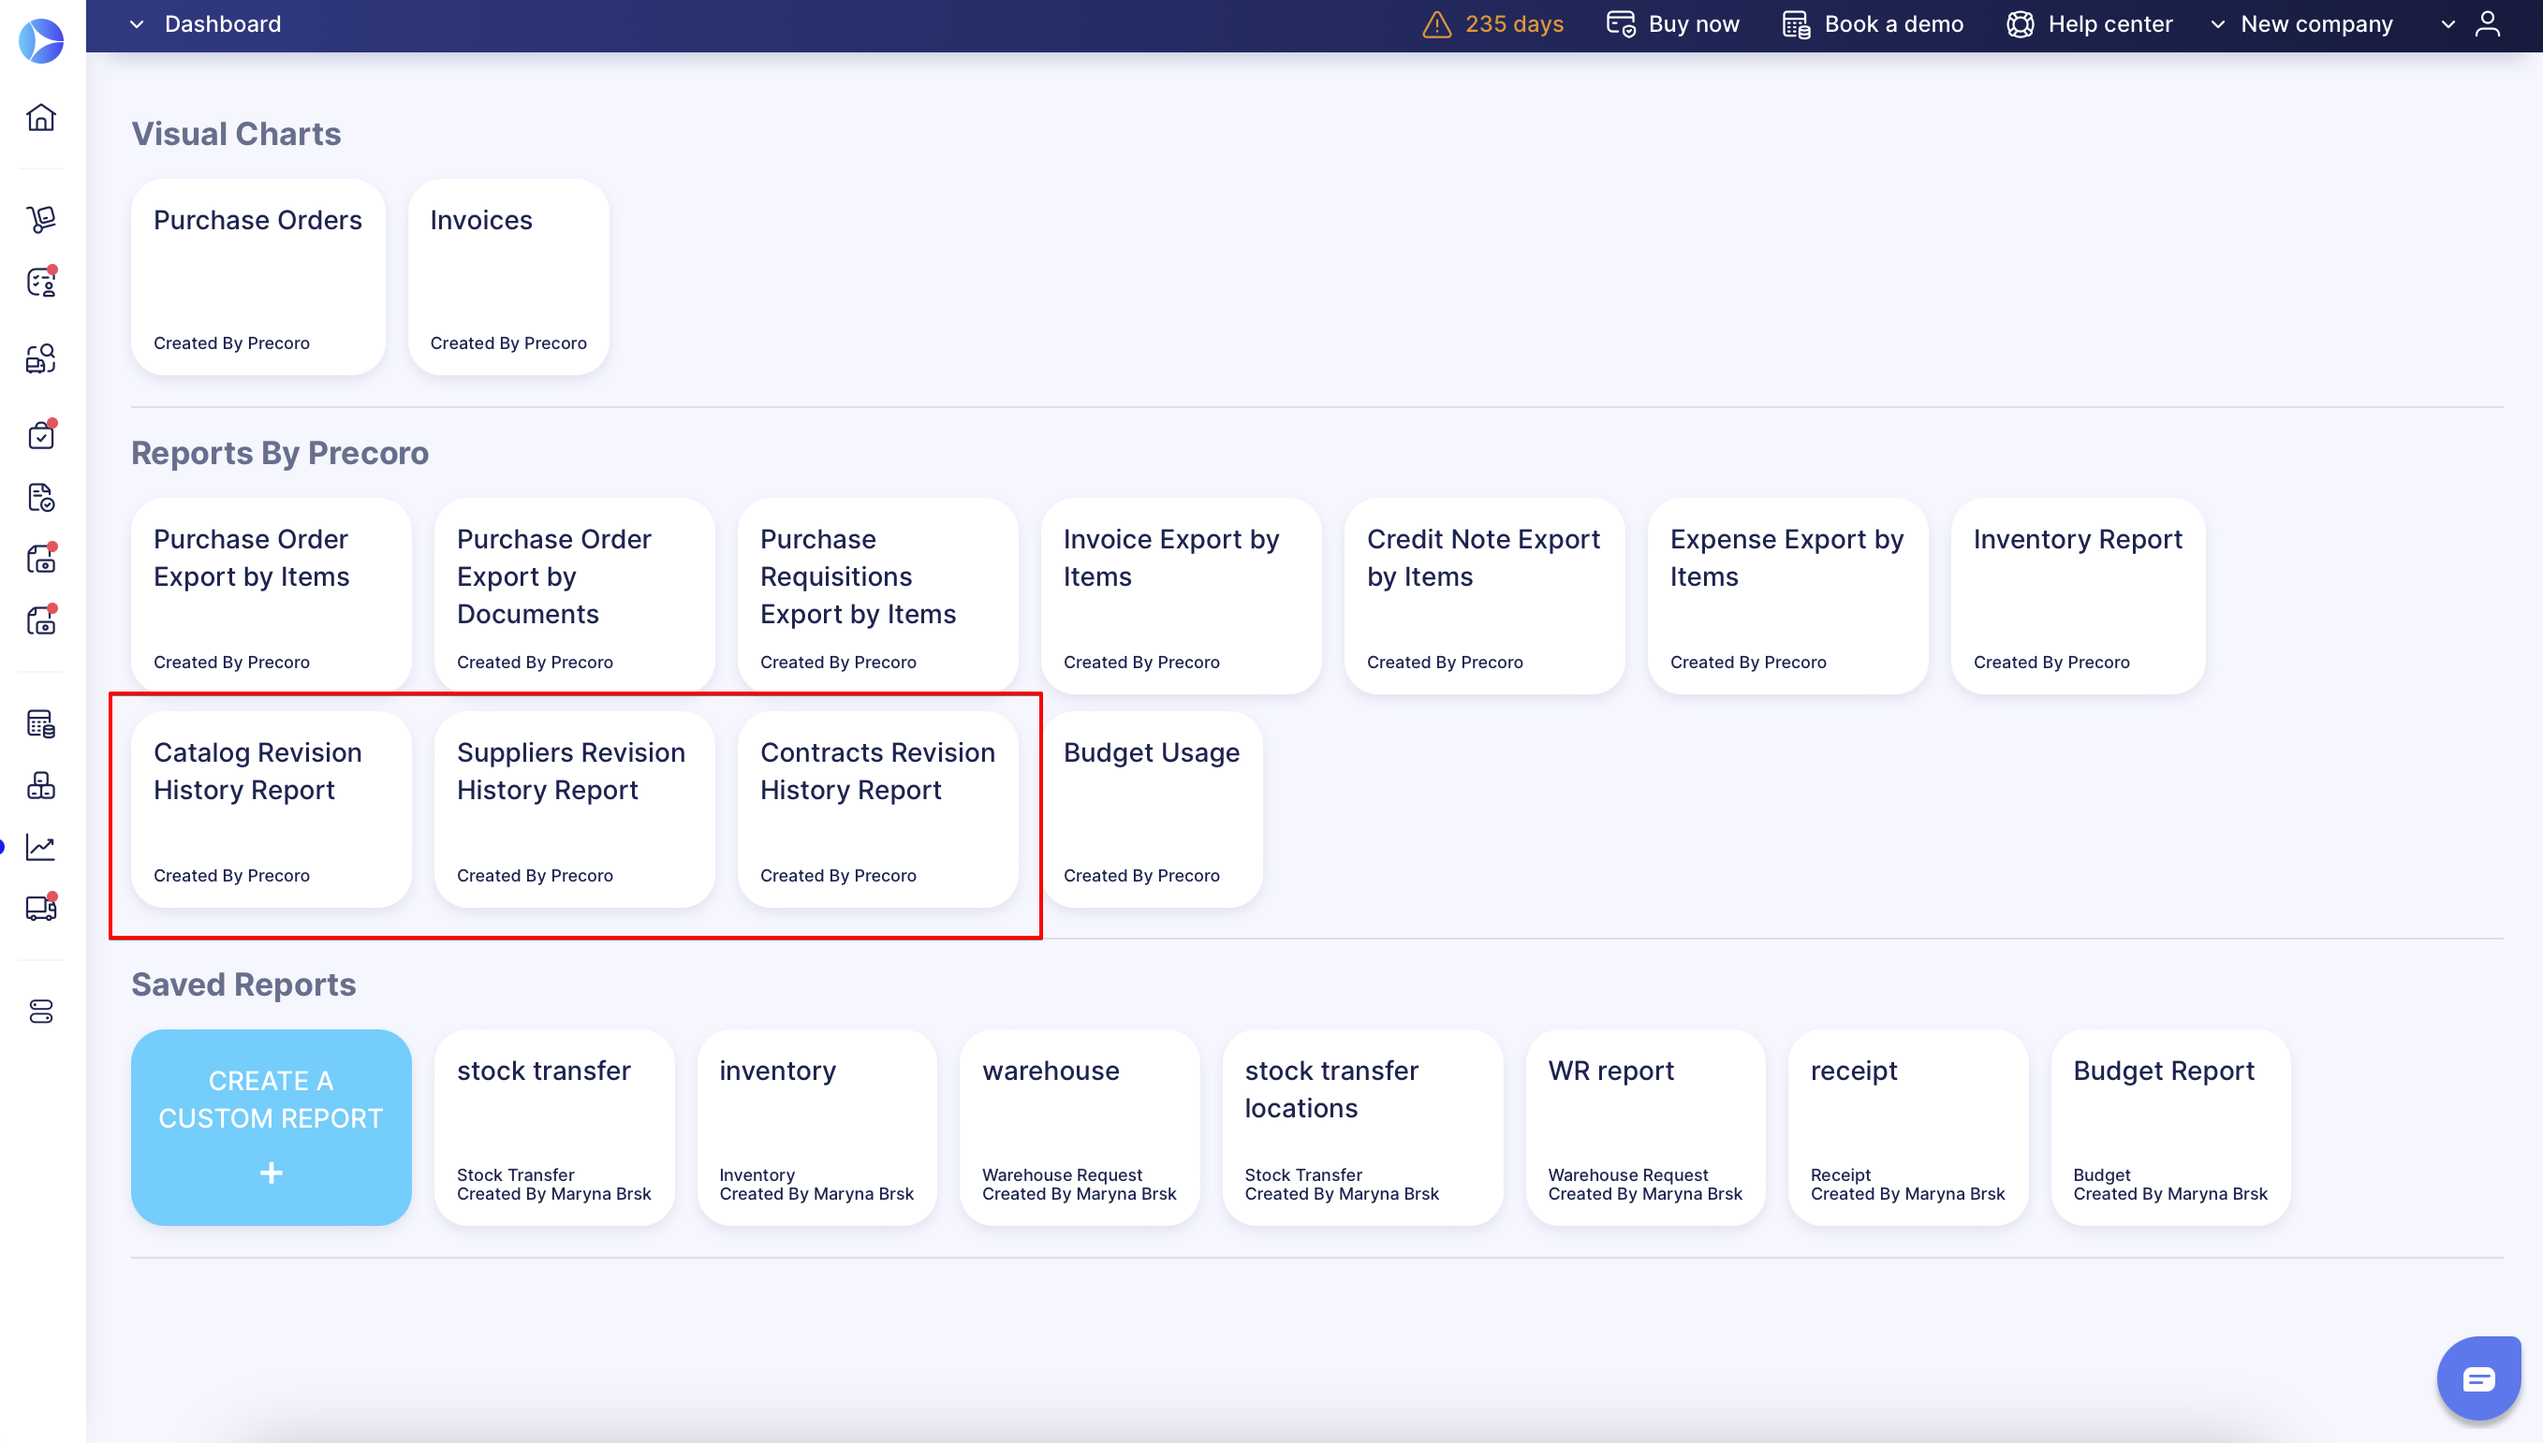Screen dimensions: 2543x1443
Task: Click the 235 days trial warning
Action: (x=1493, y=23)
